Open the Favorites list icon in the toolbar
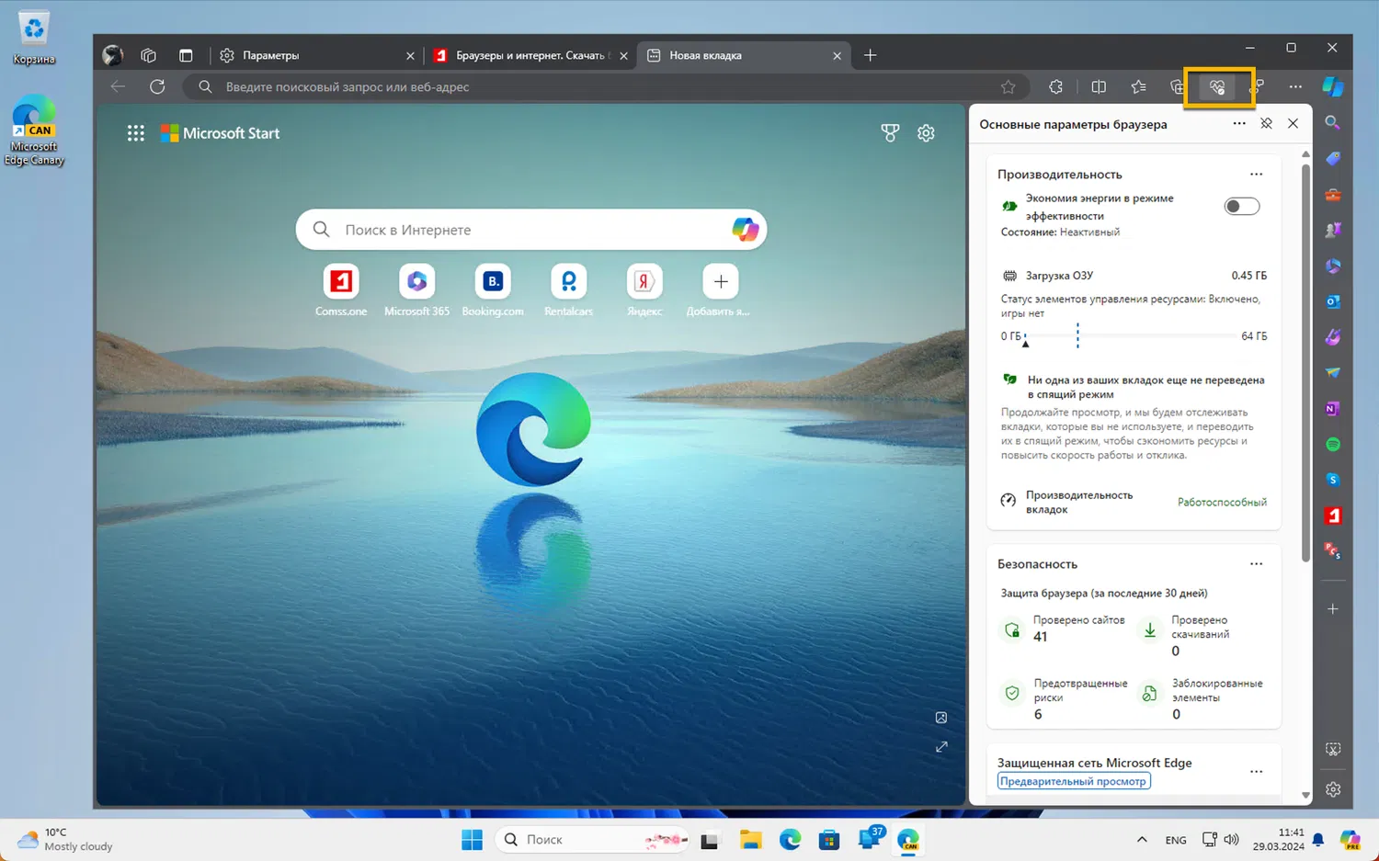This screenshot has height=861, width=1379. 1139,86
